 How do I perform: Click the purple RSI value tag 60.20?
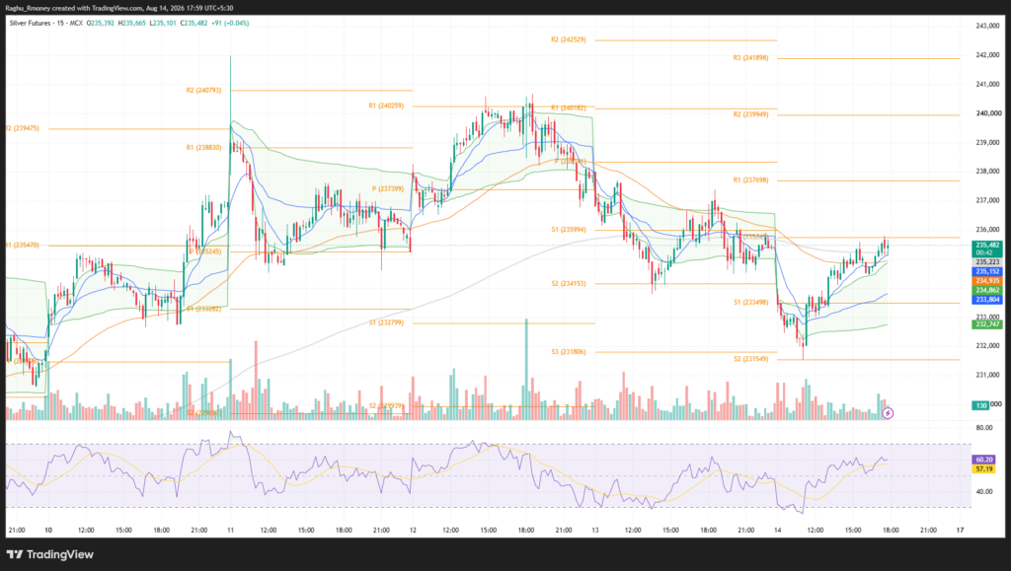tap(984, 460)
